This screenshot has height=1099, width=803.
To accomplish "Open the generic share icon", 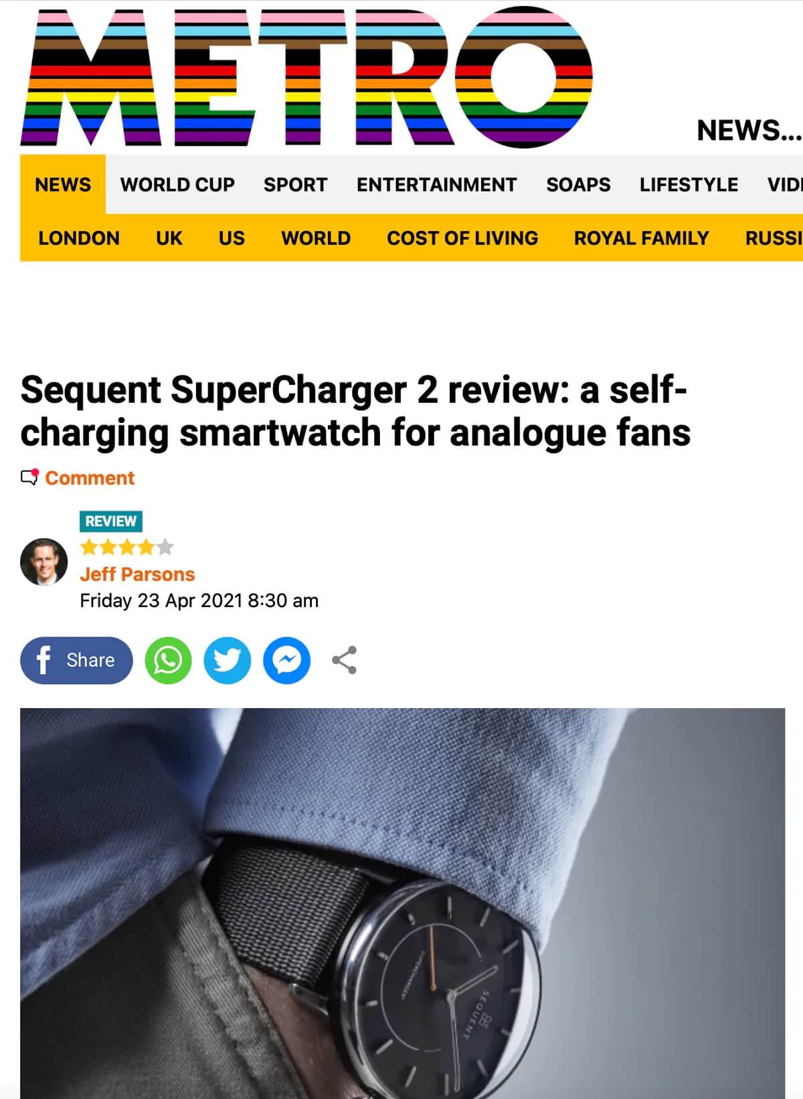I will coord(344,661).
